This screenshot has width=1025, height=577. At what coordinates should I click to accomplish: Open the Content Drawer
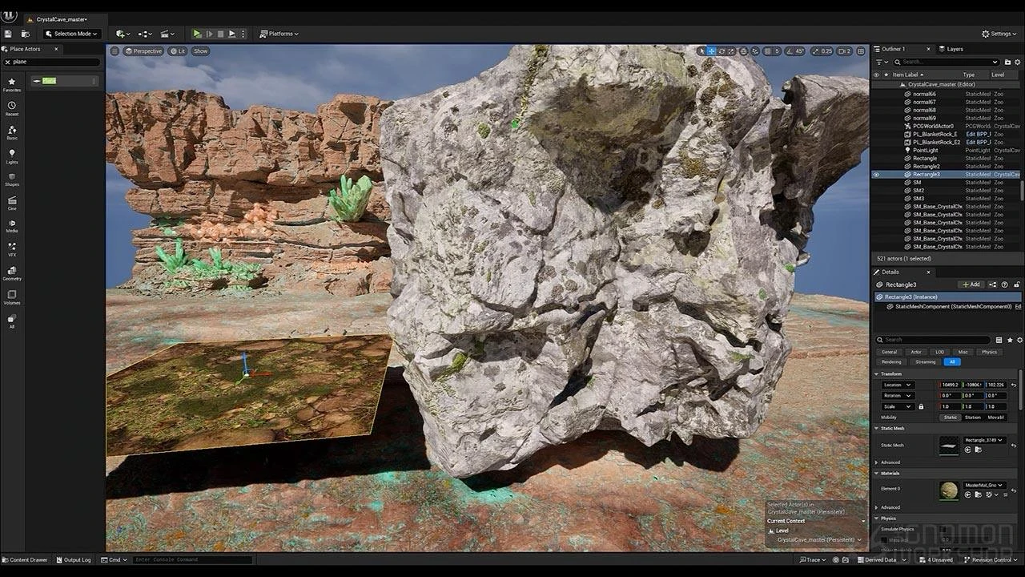[x=25, y=559]
